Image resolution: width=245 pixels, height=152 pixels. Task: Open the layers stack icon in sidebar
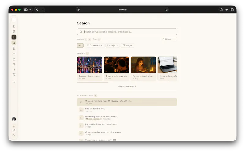tap(14, 31)
